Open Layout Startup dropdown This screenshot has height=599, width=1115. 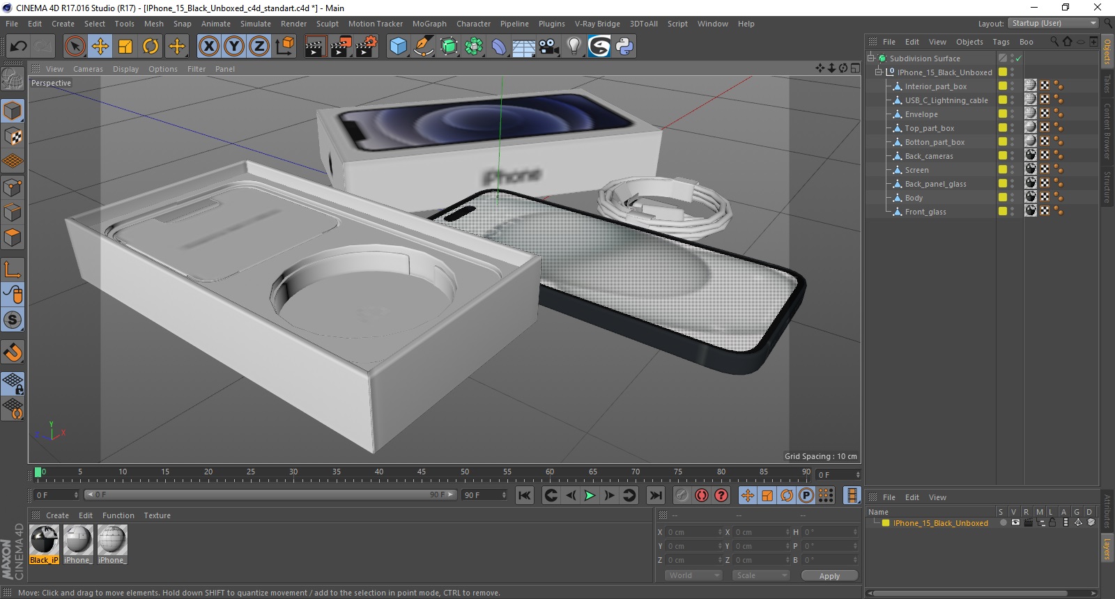pos(1054,23)
